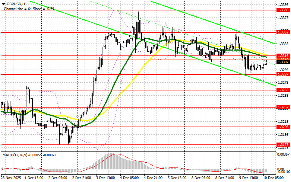Viewport: 291px width, 182px height.
Task: Click the GBPUSD,H1 chart title dropdown arrow
Action: point(3,4)
